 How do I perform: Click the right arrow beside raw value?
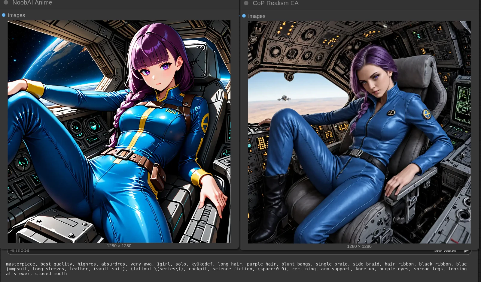466,250
